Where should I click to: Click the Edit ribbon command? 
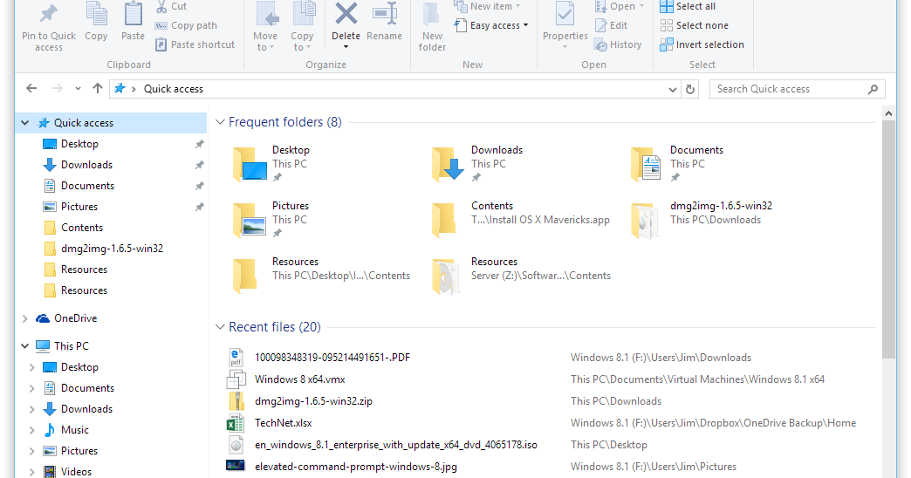pyautogui.click(x=611, y=25)
